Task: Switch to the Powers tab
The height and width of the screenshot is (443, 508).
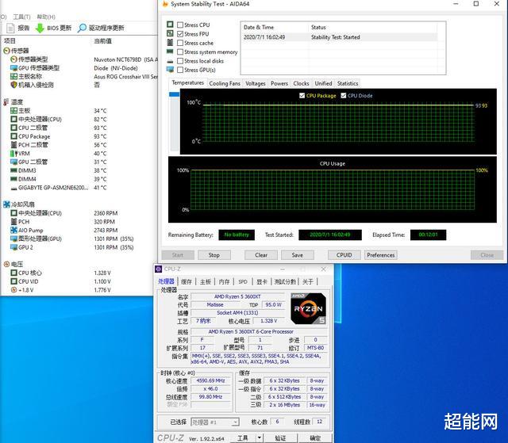Action: pos(279,83)
